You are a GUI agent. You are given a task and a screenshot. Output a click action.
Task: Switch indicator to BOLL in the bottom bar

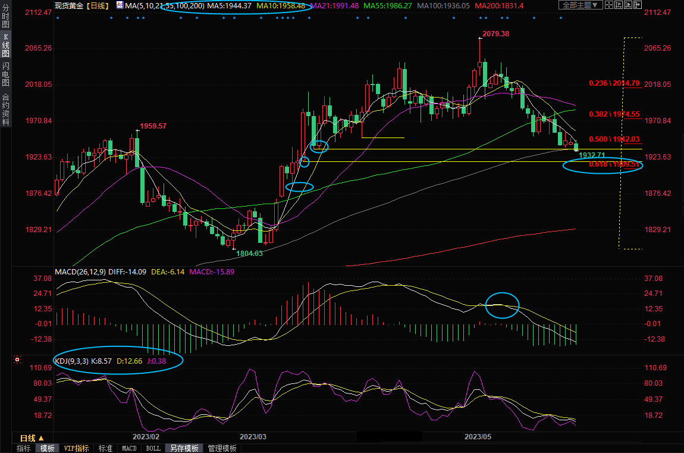pos(152,448)
